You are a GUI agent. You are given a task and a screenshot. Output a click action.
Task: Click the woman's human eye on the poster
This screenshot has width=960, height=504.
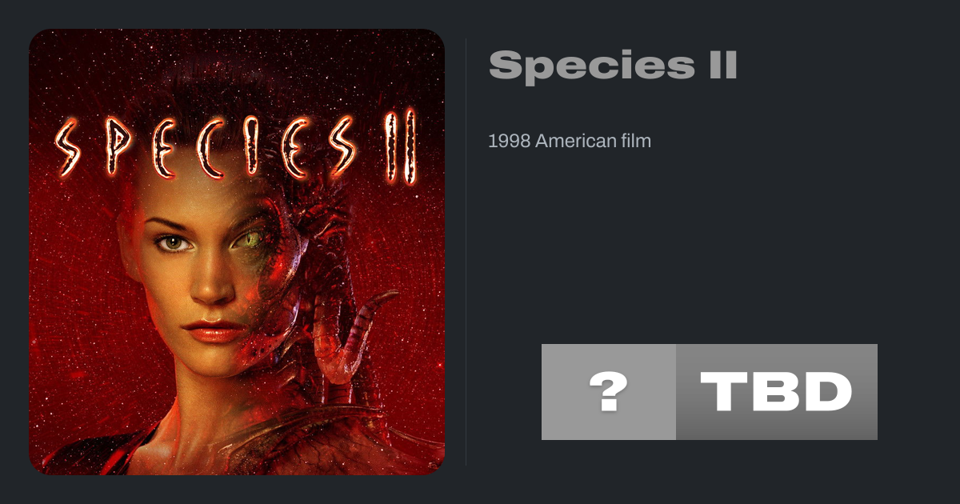click(174, 241)
